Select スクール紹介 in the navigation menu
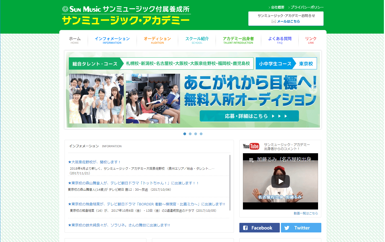Screen dimensions: 385x242 pos(197,40)
